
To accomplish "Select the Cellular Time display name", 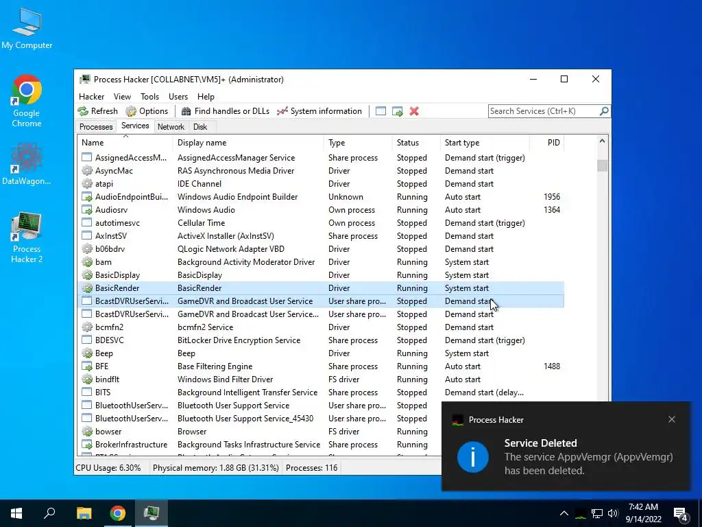I will 201,223.
